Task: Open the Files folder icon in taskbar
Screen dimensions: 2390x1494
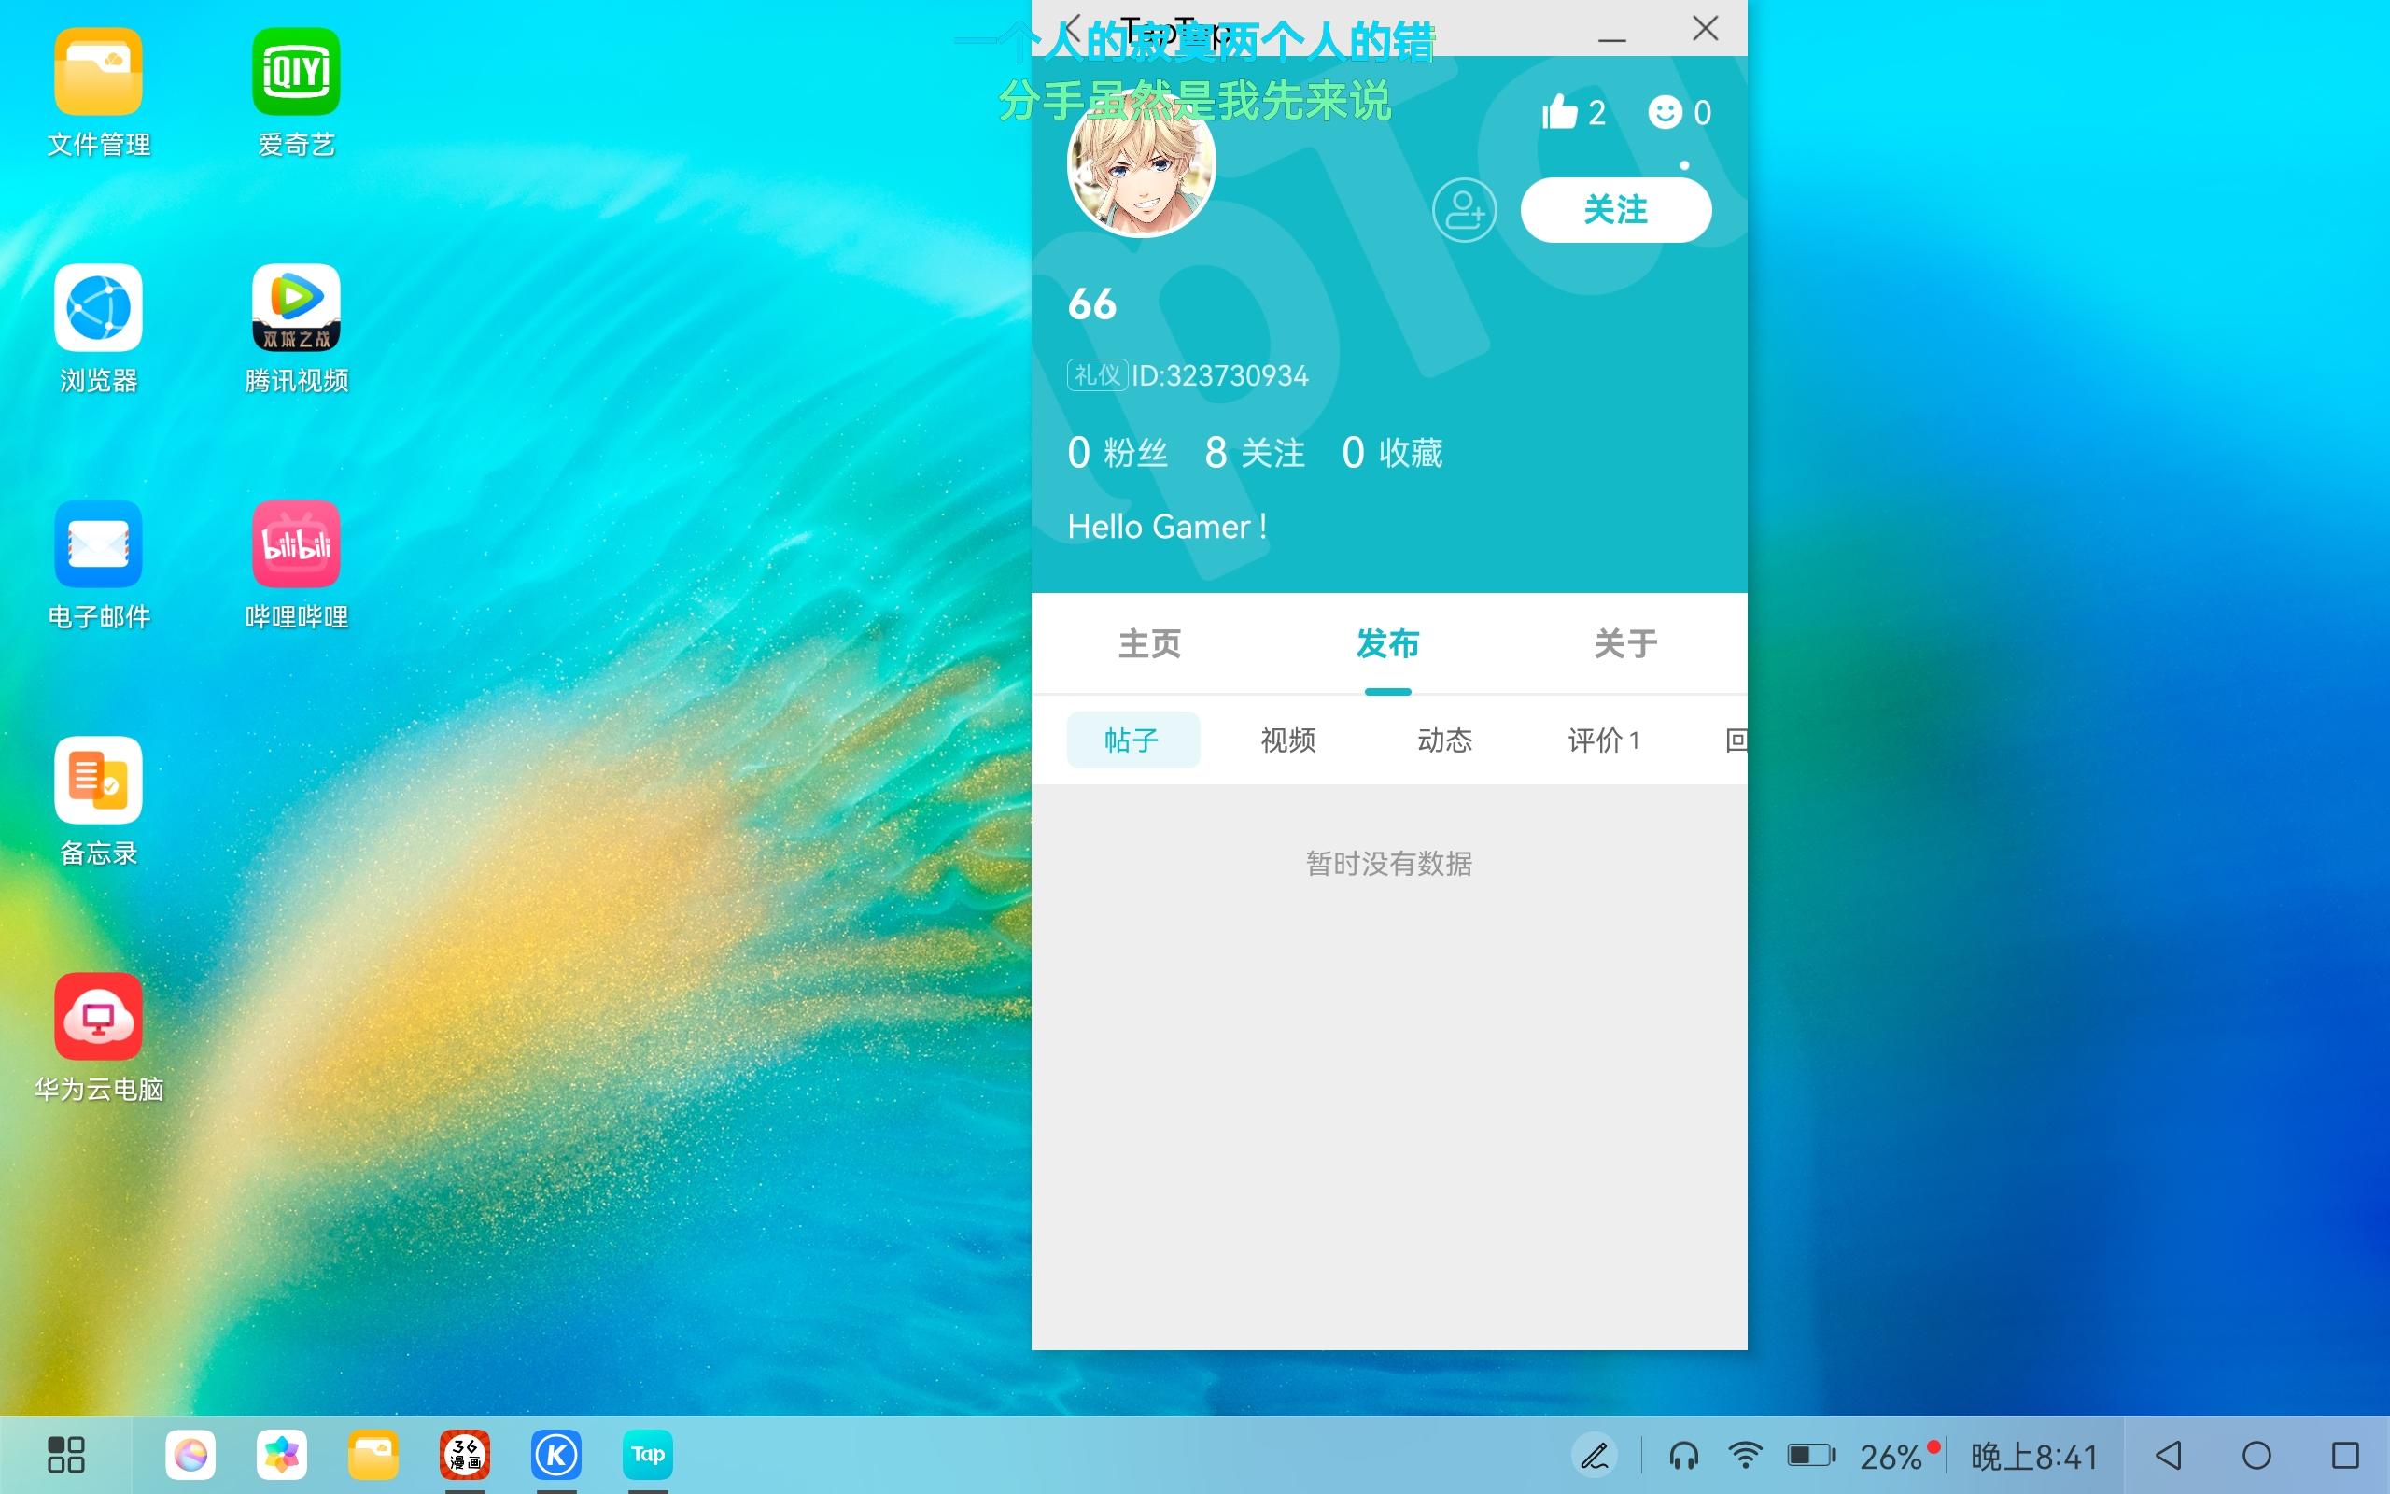Action: point(373,1455)
